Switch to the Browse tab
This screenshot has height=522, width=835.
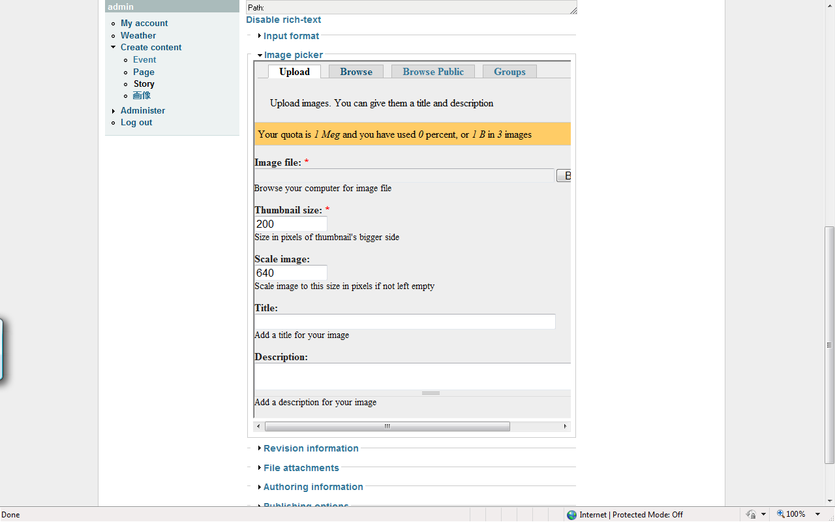click(356, 71)
